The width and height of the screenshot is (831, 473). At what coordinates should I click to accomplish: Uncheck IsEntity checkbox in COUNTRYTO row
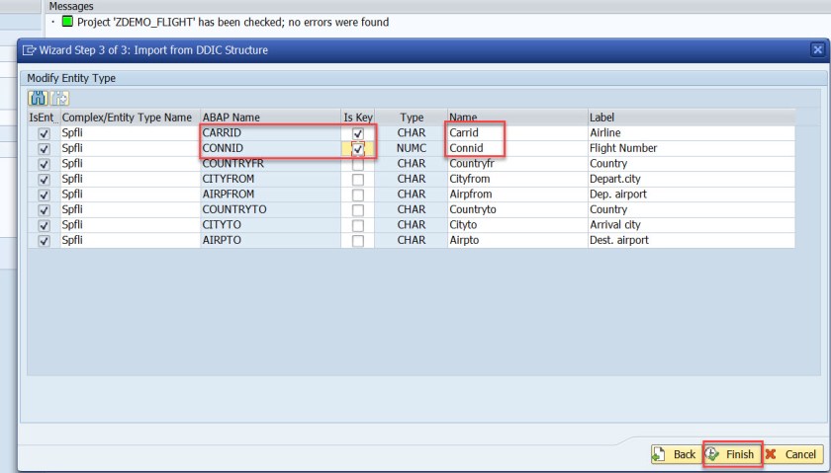(x=44, y=210)
